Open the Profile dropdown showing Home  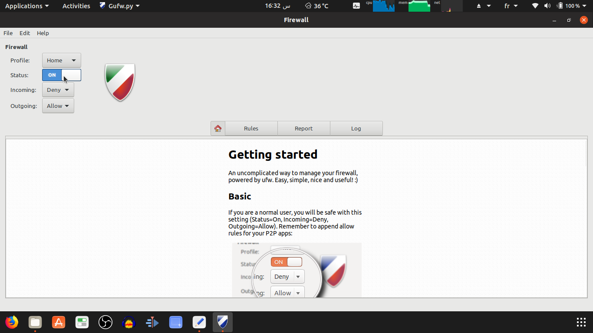(x=62, y=60)
